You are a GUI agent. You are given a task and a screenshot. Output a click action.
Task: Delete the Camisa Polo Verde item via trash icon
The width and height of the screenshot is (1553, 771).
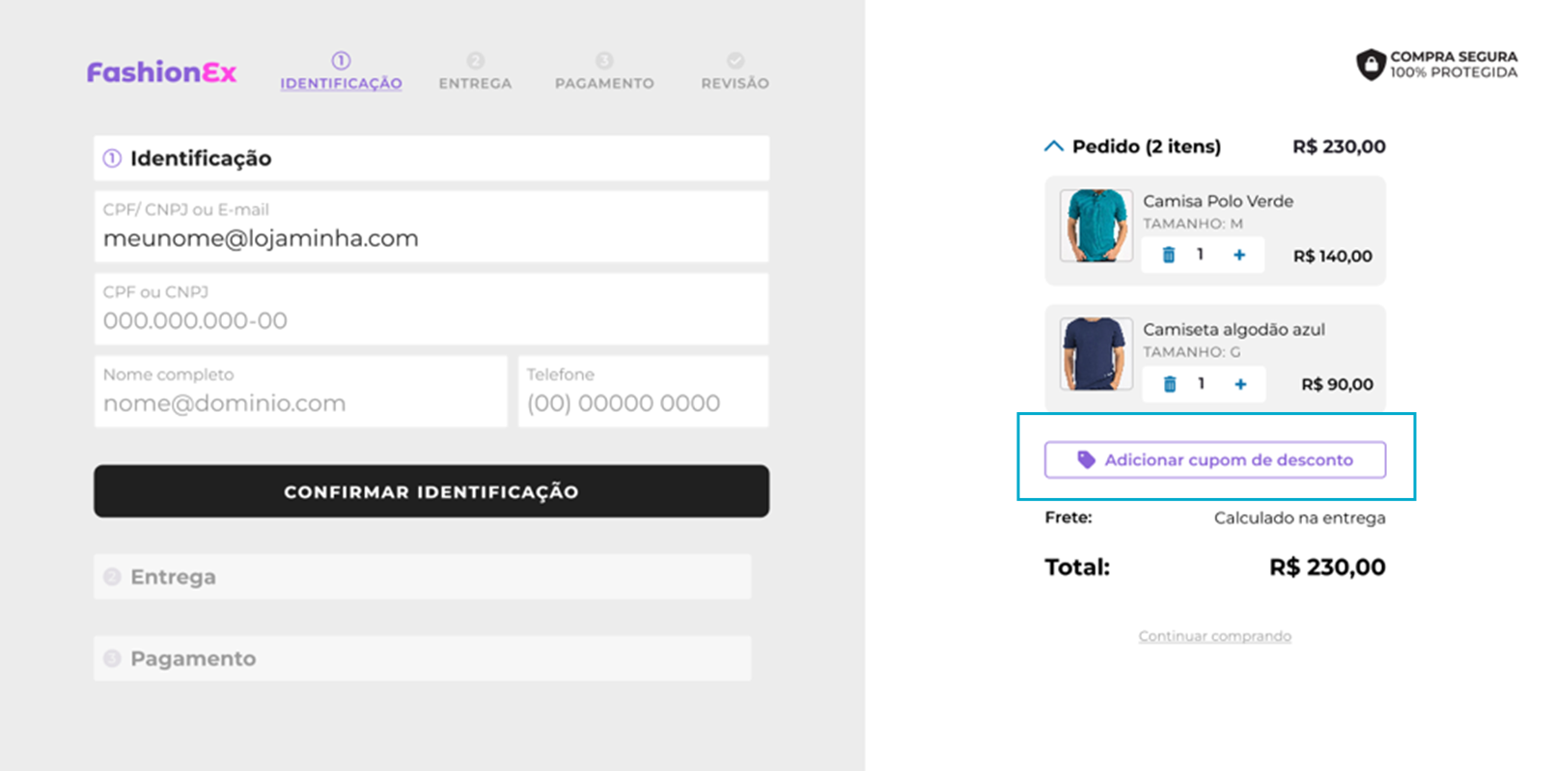[x=1169, y=255]
